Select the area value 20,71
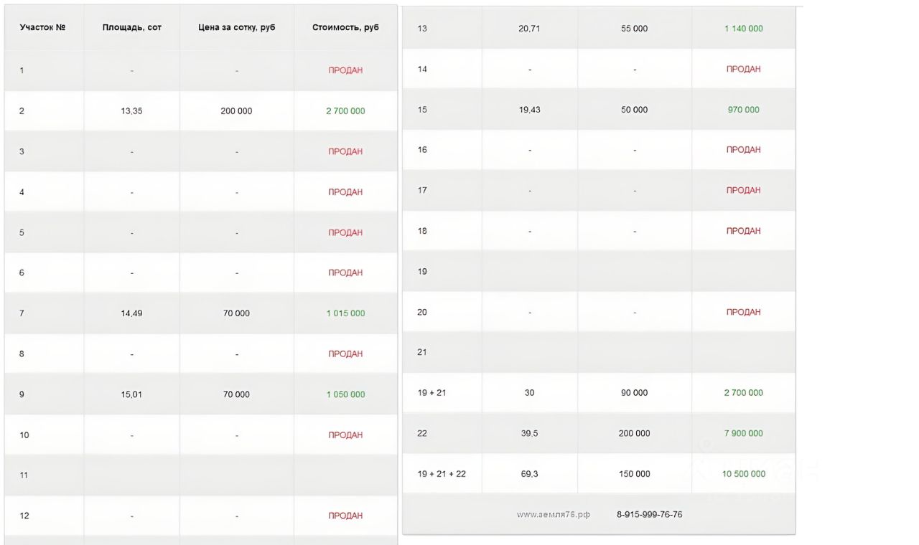Image resolution: width=919 pixels, height=545 pixels. (529, 29)
